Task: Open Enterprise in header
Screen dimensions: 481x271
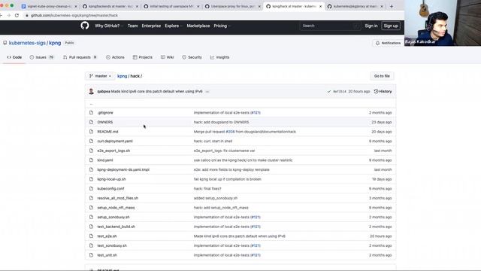Action: coord(151,26)
